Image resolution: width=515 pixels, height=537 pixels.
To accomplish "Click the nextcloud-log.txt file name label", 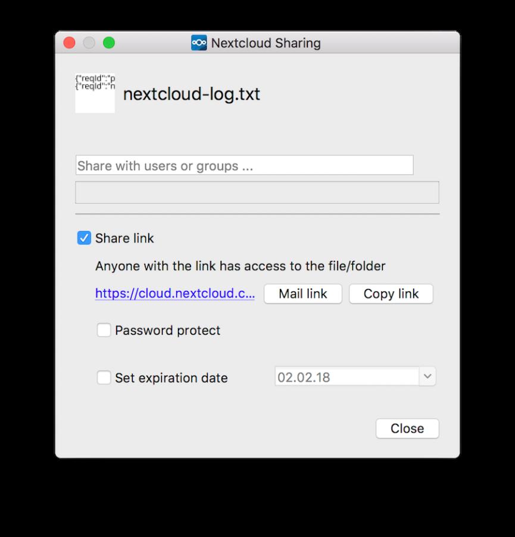I will pos(191,94).
